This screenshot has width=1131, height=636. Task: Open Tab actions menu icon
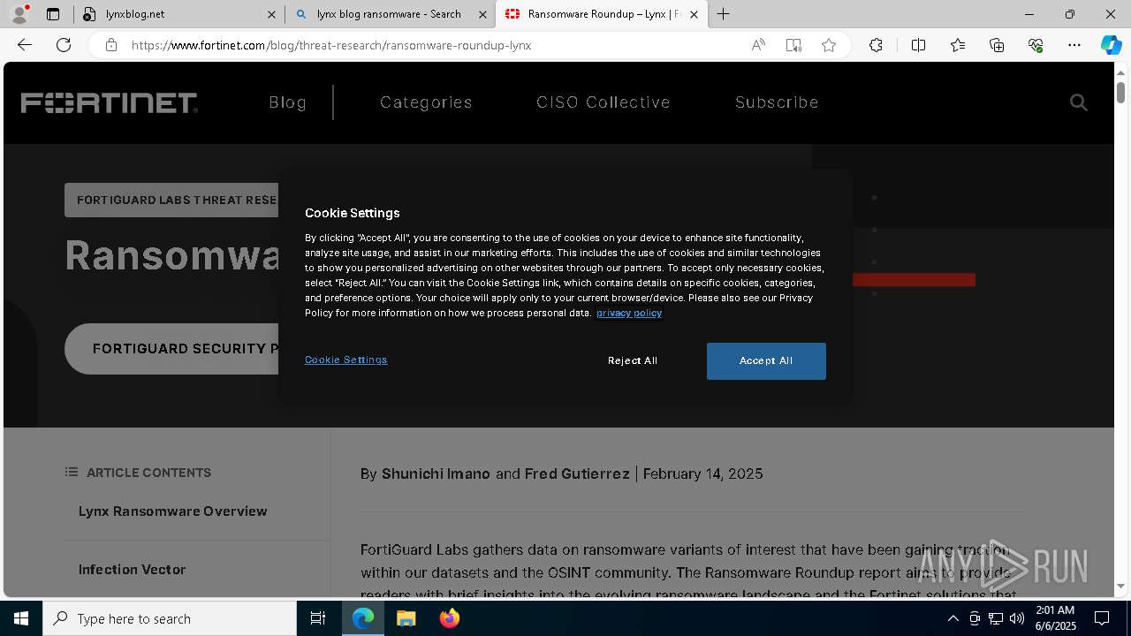[x=53, y=14]
